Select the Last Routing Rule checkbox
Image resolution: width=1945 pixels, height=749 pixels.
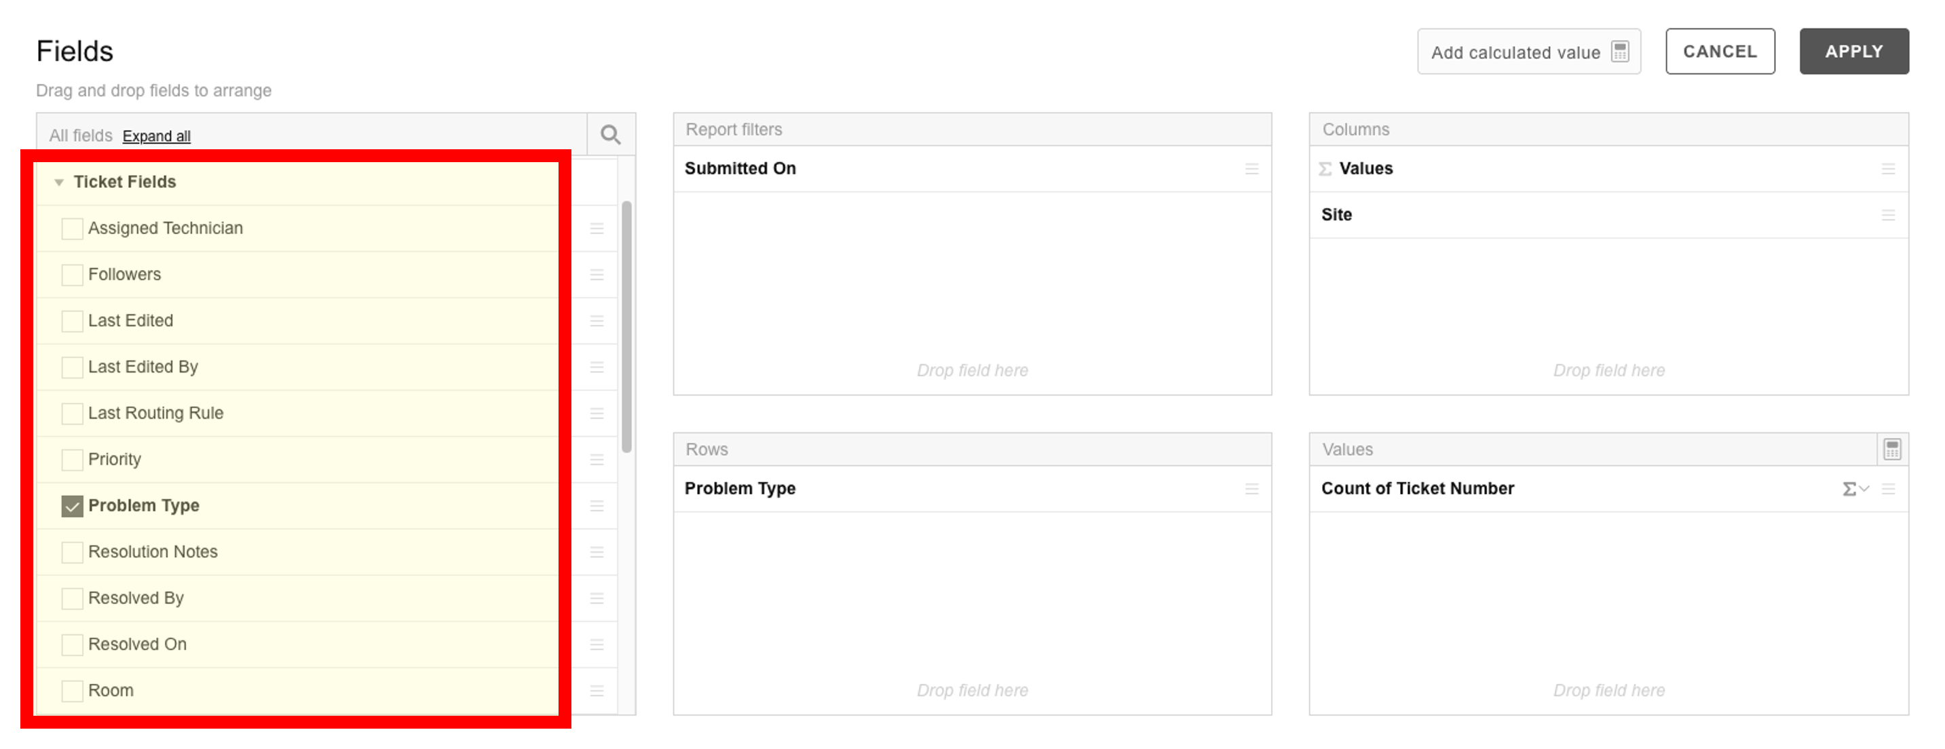(73, 414)
